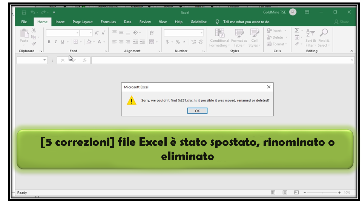Click the Save icon in quick access toolbar
362x203 pixels.
(x=24, y=12)
